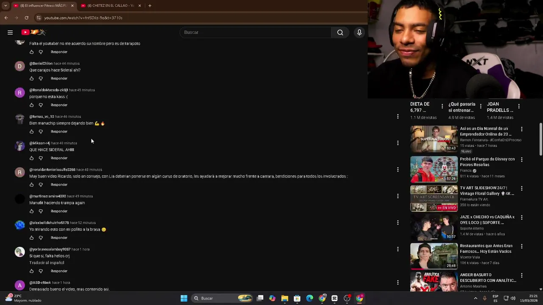
Task: Open Windows taskbar search box
Action: 222,298
